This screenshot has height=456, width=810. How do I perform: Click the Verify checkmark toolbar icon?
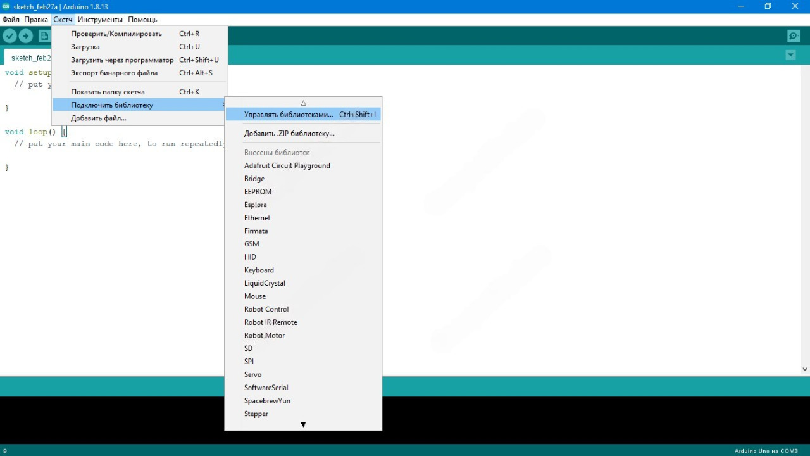point(9,36)
